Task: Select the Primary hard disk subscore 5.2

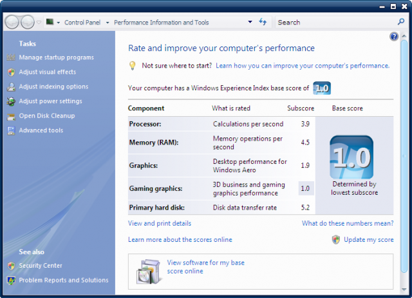Action: pyautogui.click(x=305, y=208)
